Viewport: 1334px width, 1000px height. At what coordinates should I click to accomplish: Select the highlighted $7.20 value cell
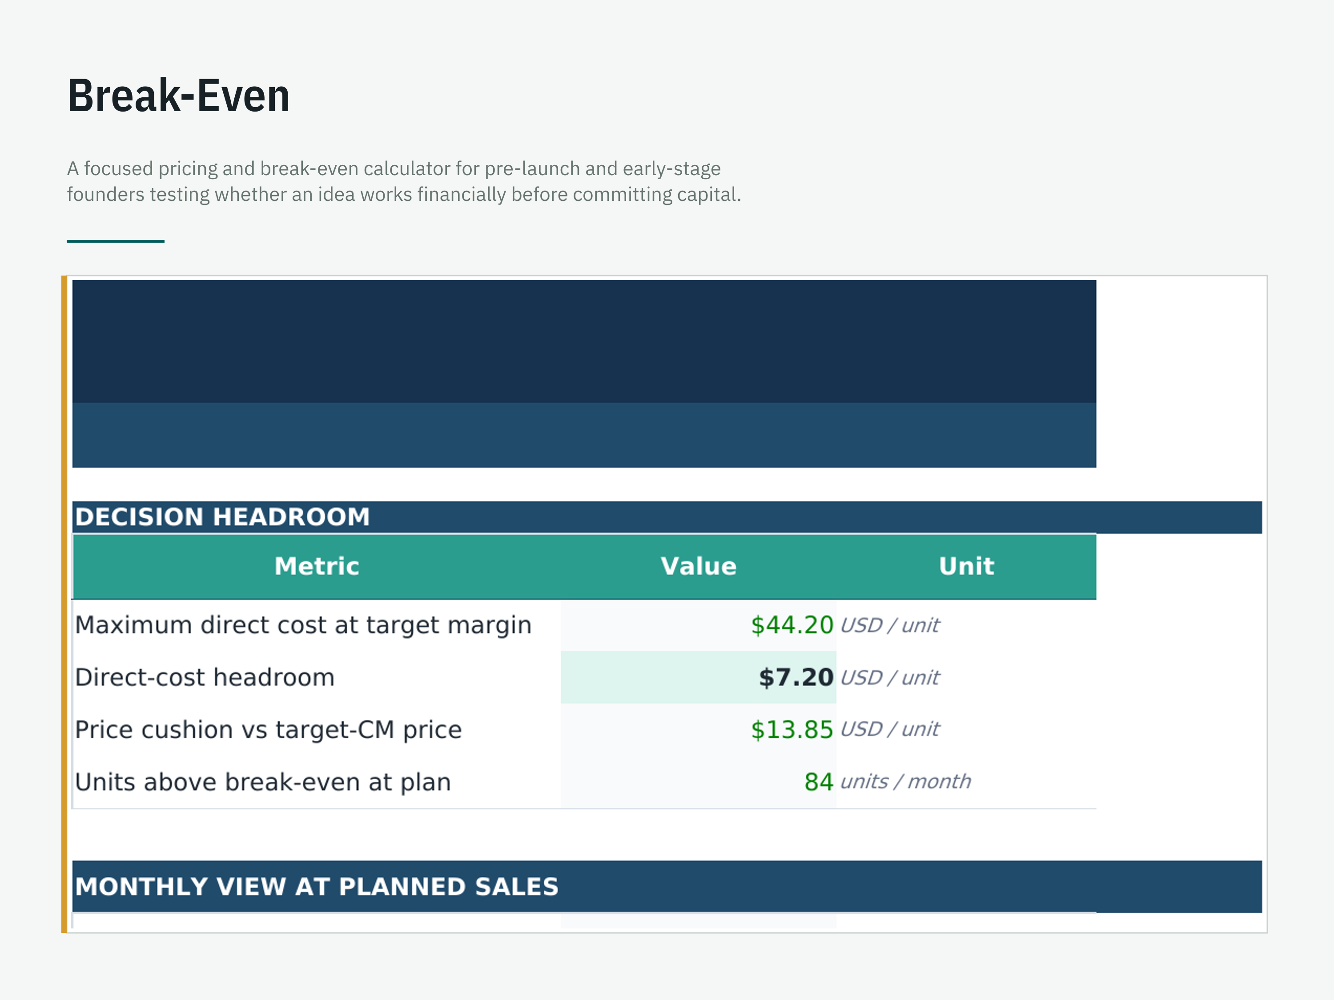[699, 677]
